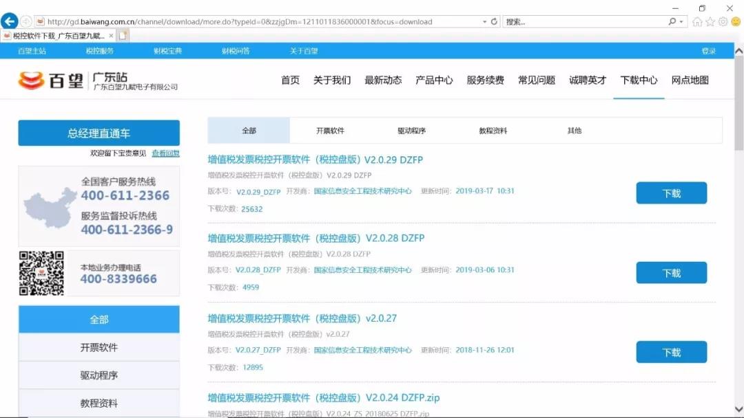Click the 总经理直通车 button
The width and height of the screenshot is (744, 418).
click(x=99, y=133)
